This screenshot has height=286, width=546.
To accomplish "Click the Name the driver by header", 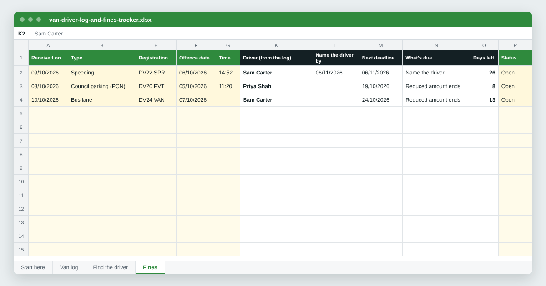I will pyautogui.click(x=336, y=58).
